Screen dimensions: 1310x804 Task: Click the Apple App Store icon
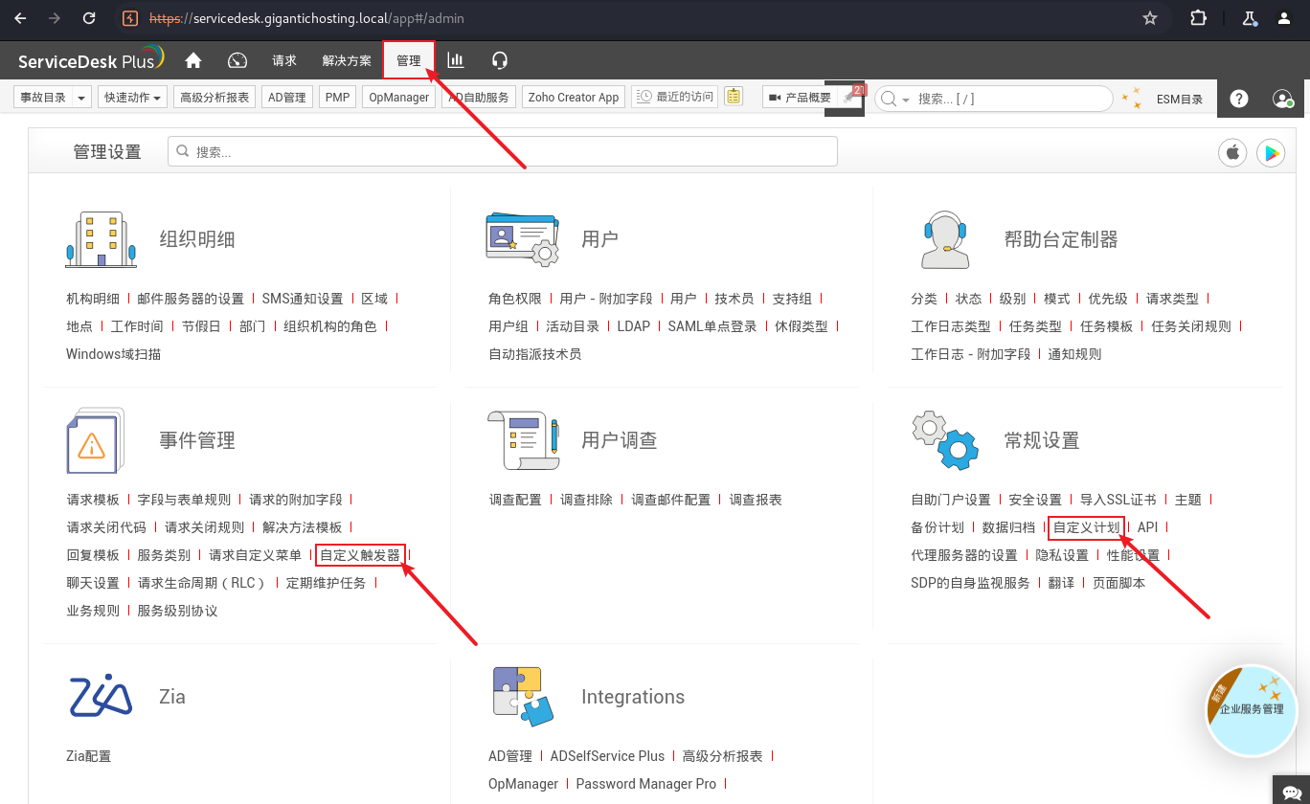(x=1232, y=152)
